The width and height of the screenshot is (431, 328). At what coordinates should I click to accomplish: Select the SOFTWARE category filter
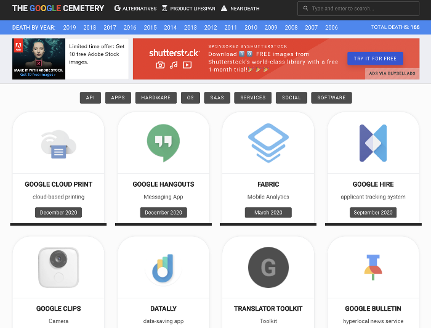coord(331,97)
